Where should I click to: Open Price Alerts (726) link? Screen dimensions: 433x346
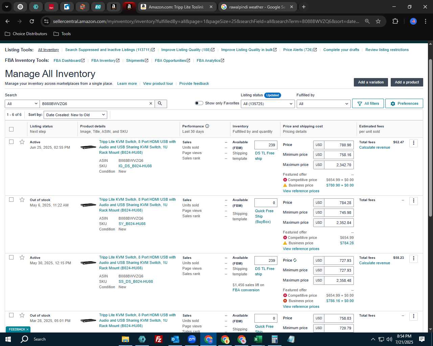click(x=300, y=50)
